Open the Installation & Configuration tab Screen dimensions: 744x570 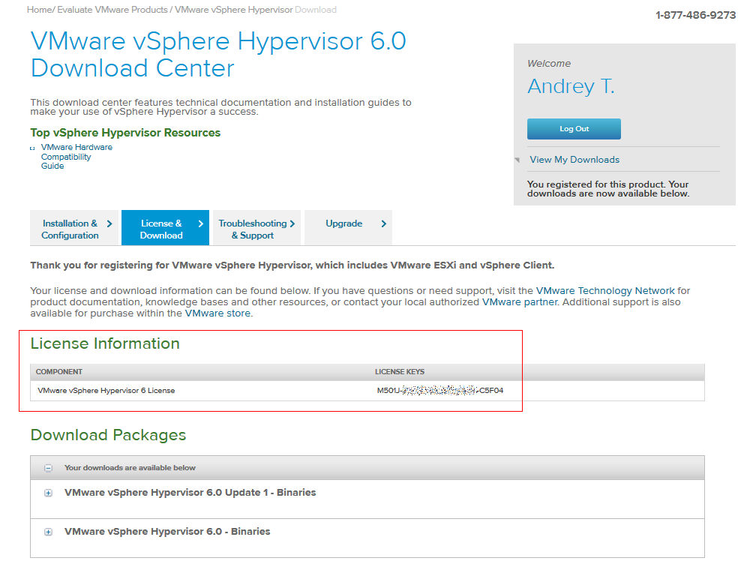coord(74,228)
